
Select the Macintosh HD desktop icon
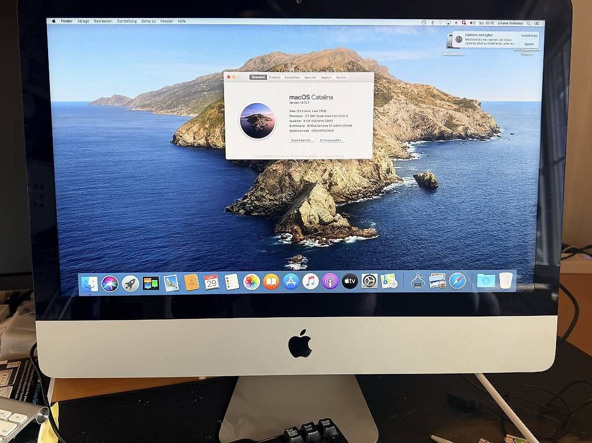point(452,45)
